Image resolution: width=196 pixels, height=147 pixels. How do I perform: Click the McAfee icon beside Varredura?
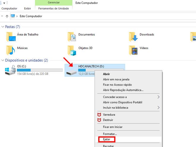pos(99,115)
